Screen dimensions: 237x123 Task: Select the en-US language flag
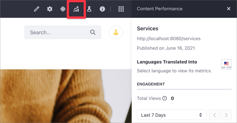[x=226, y=64]
